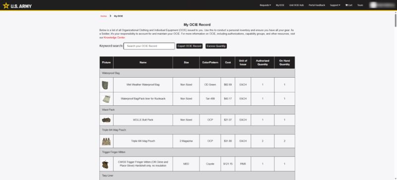
Task: Click the $31.80 cost cell
Action: (228, 141)
